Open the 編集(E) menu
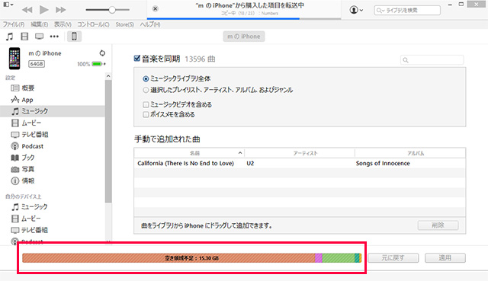 [40, 24]
